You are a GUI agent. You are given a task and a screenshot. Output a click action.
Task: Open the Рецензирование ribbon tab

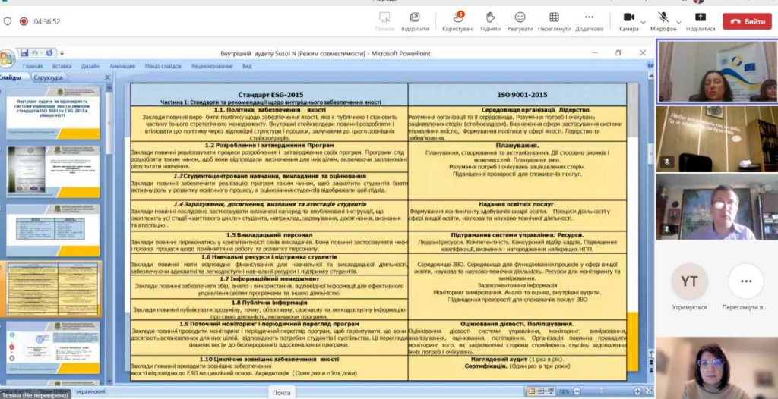click(x=212, y=66)
